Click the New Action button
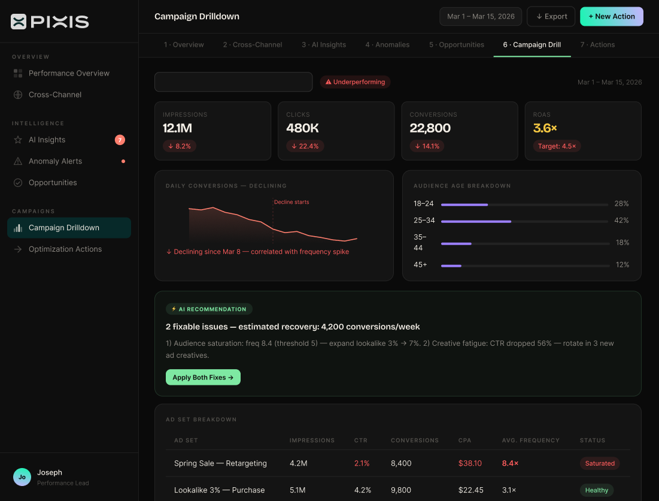Viewport: 659px width, 501px height. point(611,17)
